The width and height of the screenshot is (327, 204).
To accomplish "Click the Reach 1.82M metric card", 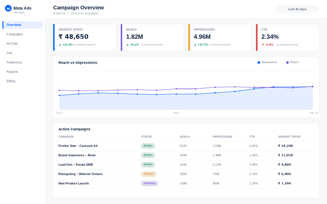I will point(152,38).
